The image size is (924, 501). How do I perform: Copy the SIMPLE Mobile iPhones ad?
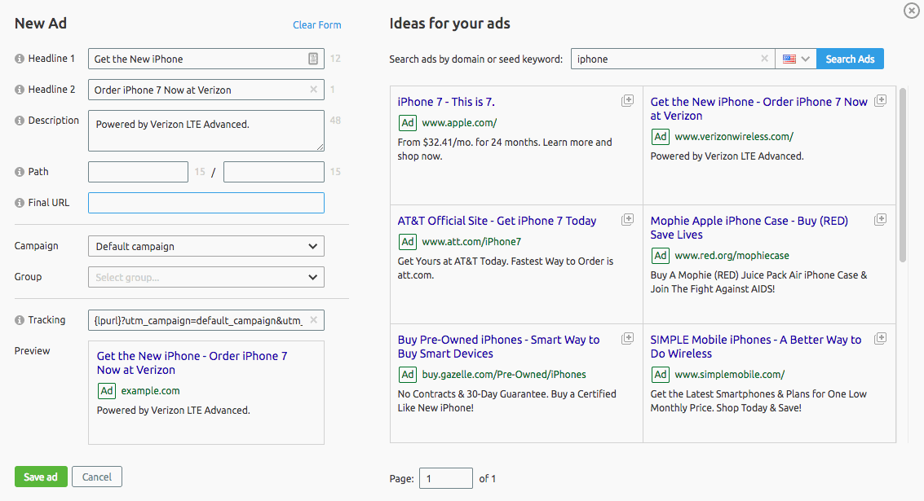pyautogui.click(x=881, y=339)
